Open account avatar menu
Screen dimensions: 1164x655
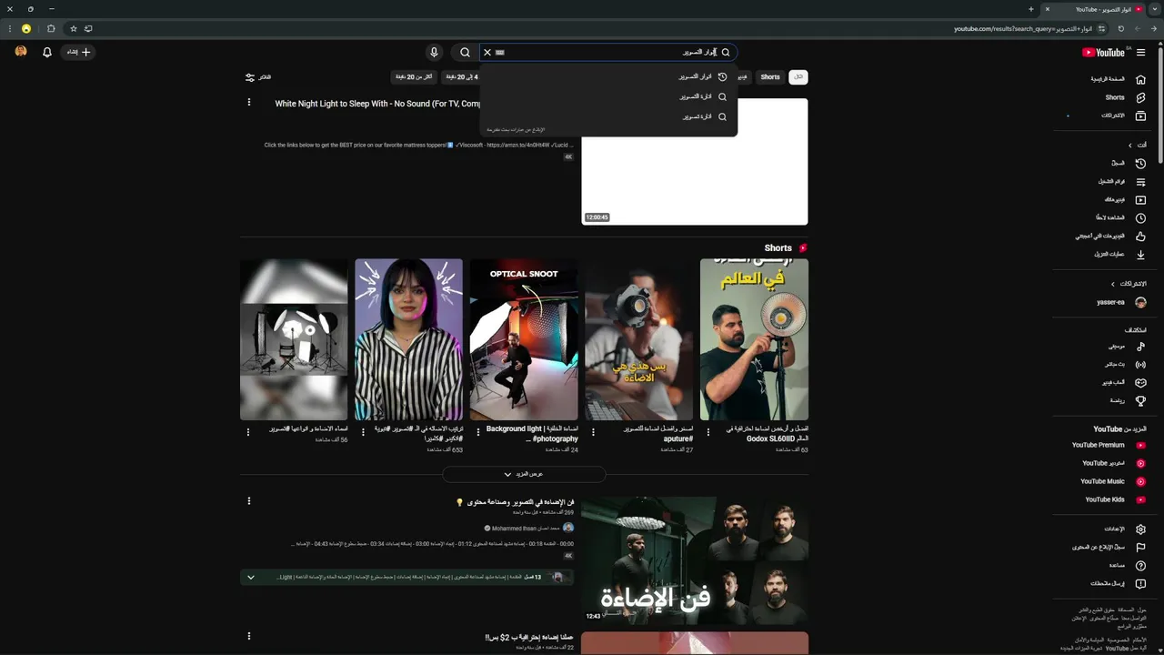click(x=21, y=52)
